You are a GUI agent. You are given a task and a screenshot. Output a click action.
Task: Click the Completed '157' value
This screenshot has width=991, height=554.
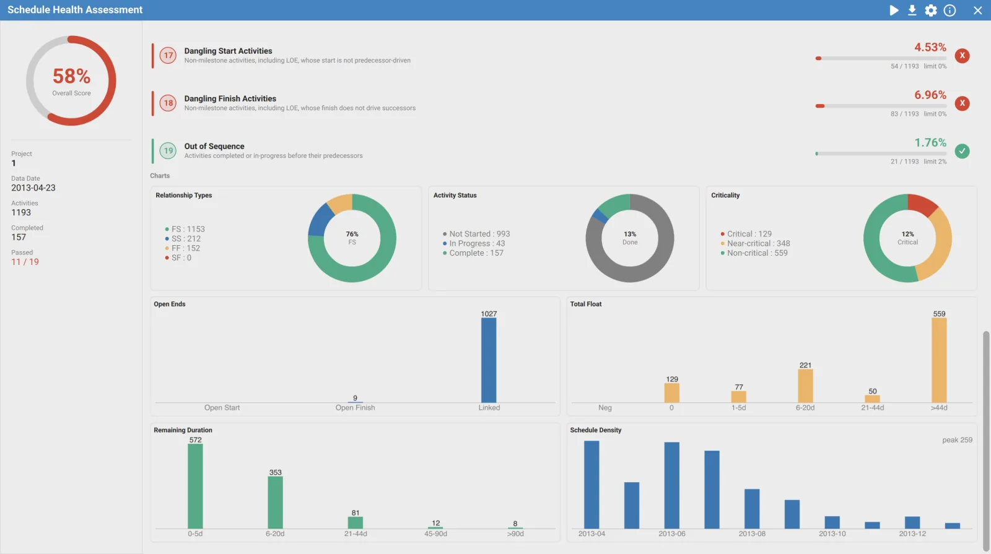click(19, 237)
